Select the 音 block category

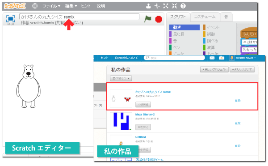click(173, 41)
